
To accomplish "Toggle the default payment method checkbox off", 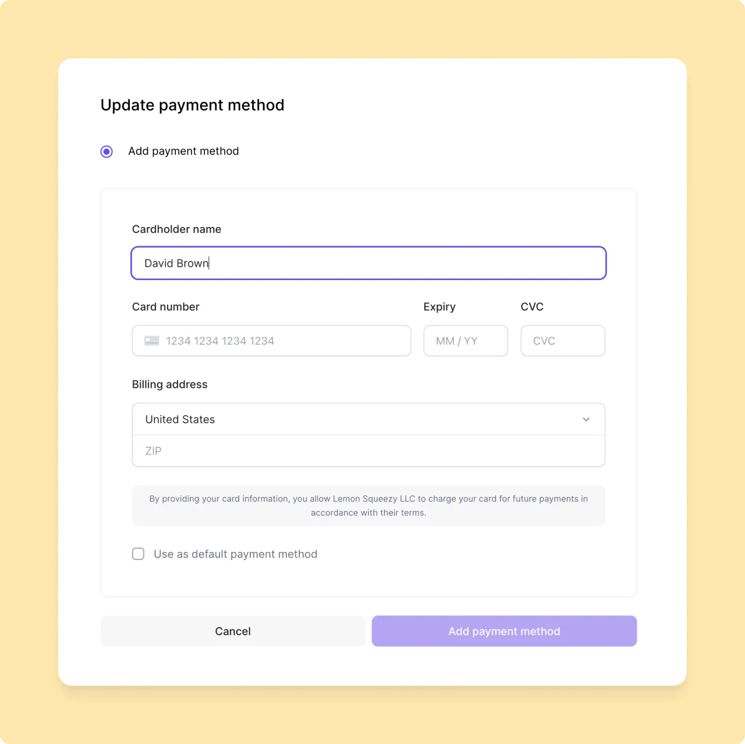I will click(x=138, y=554).
